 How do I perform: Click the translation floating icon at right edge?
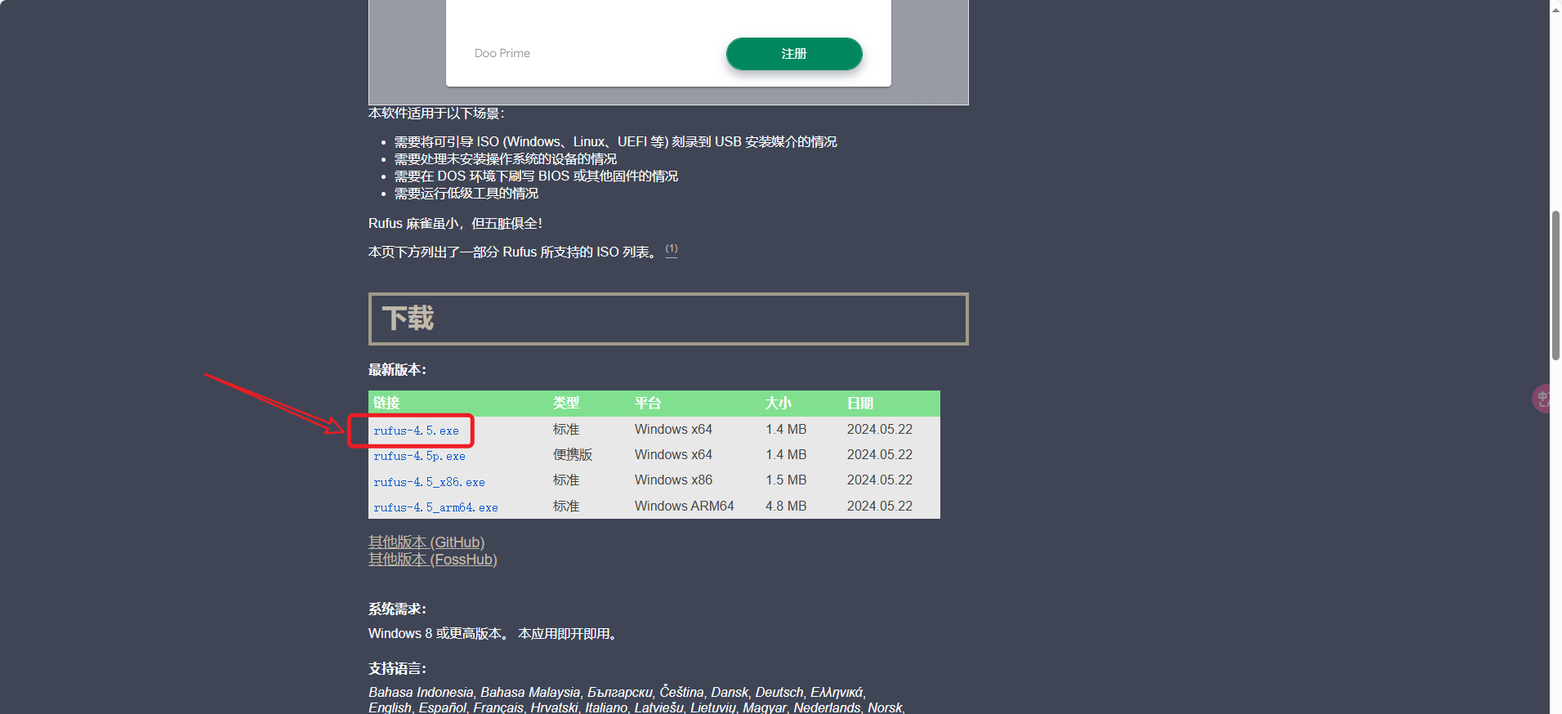(1542, 399)
